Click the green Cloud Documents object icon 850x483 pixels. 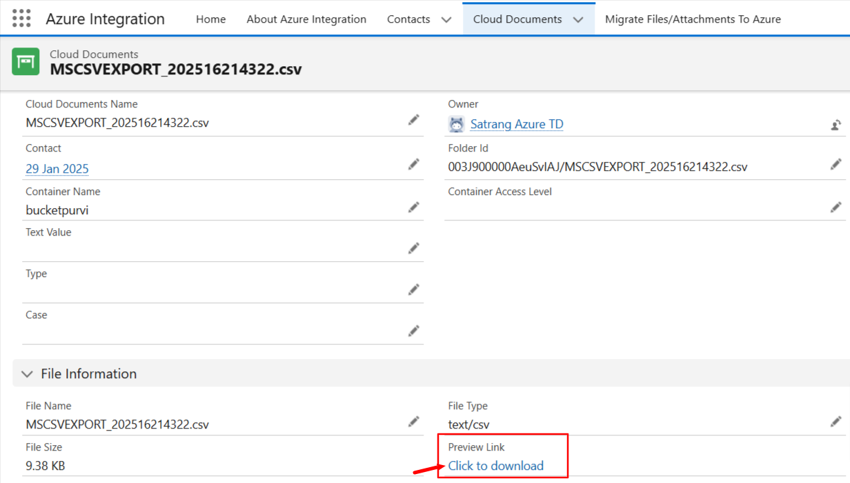[x=26, y=61]
